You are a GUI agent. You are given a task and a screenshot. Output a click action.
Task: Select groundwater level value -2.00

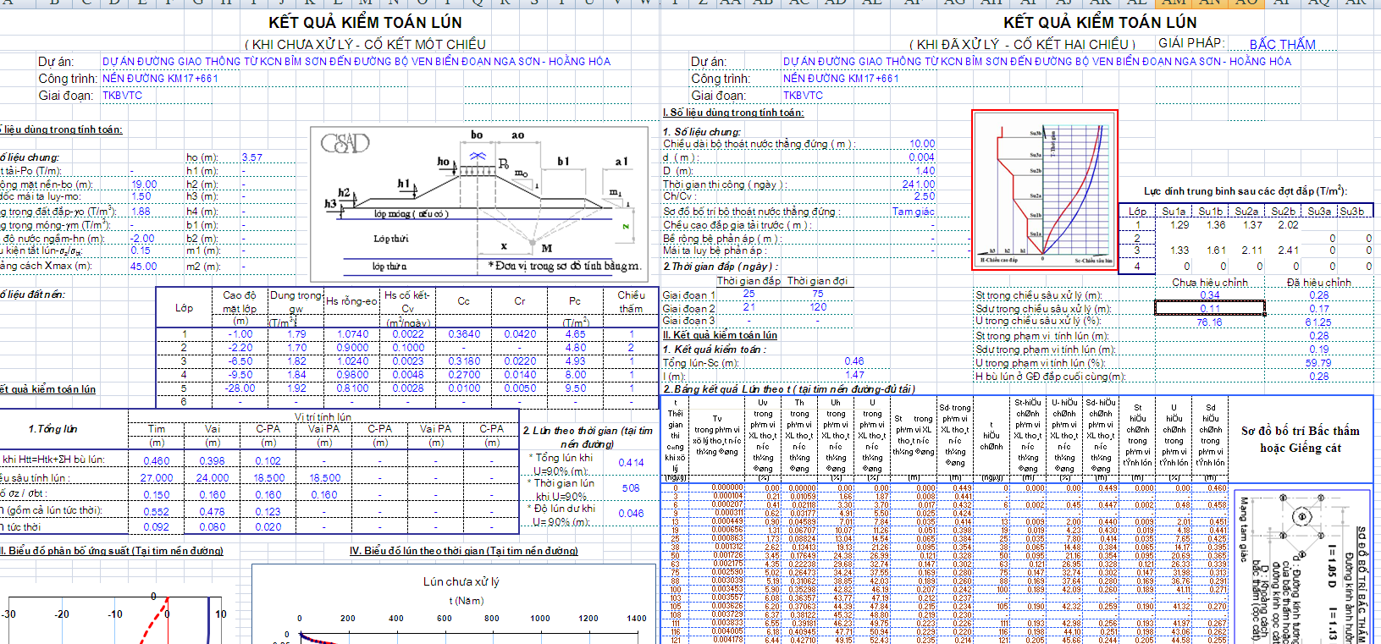(x=142, y=239)
